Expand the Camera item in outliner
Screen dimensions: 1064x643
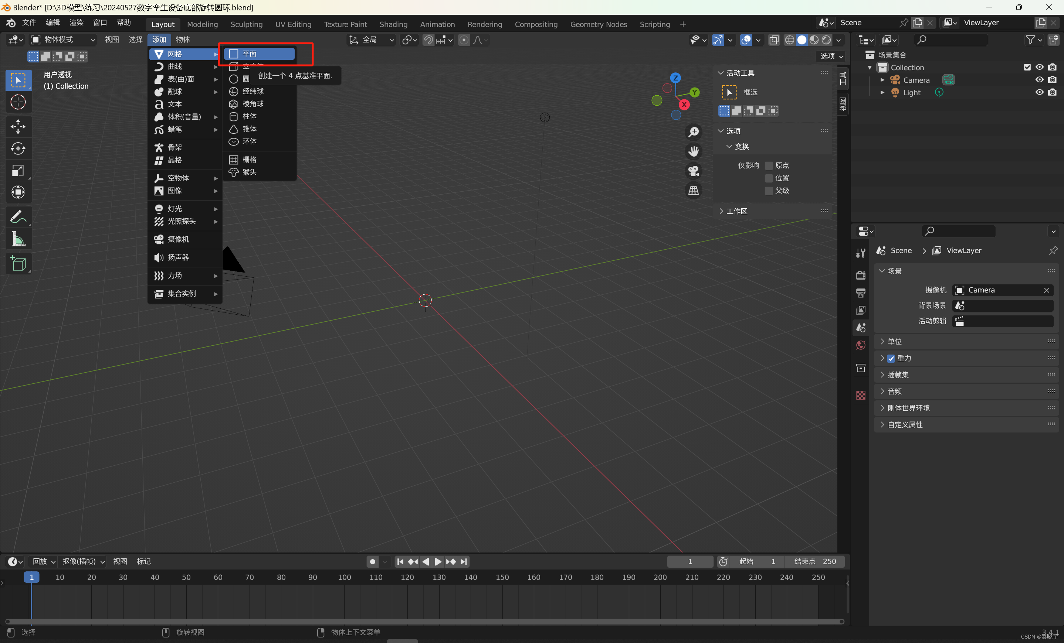[x=882, y=80]
